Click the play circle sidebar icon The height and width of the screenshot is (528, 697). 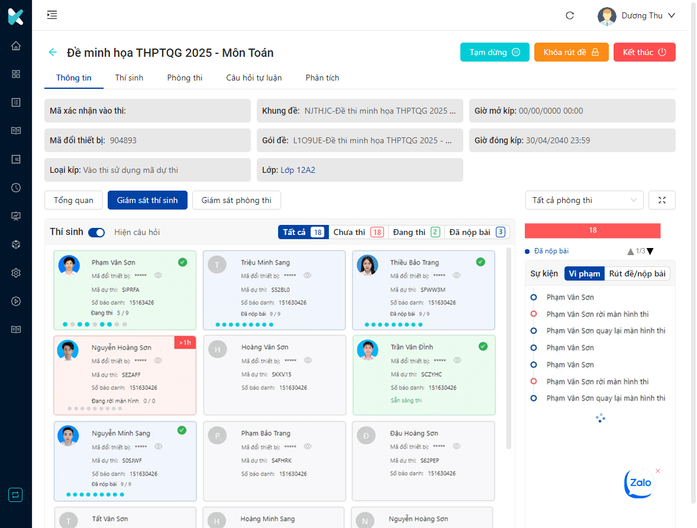(16, 301)
